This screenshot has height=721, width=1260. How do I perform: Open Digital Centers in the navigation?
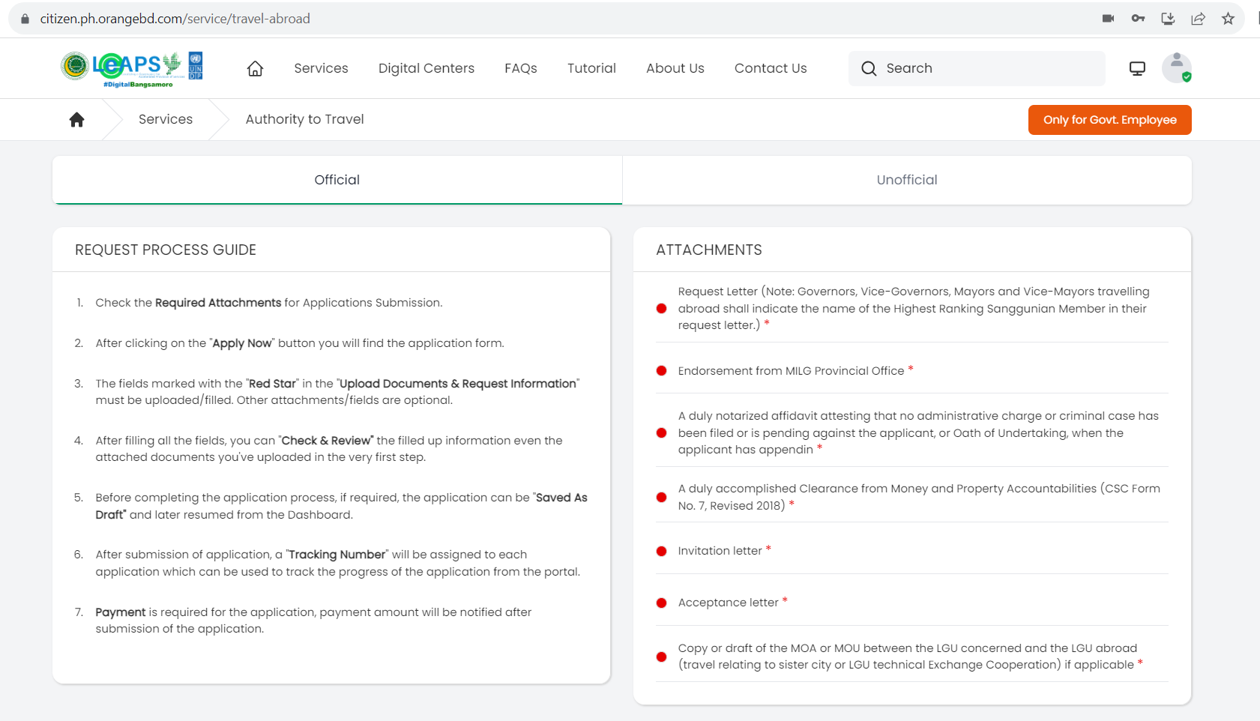pyautogui.click(x=426, y=68)
